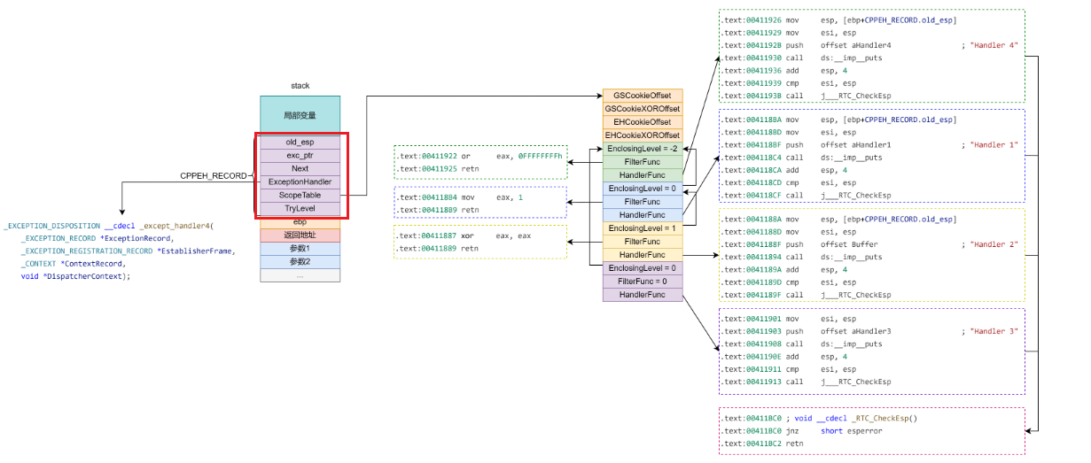Click the ScopeTable stack cell
The image size is (1091, 463).
point(300,195)
